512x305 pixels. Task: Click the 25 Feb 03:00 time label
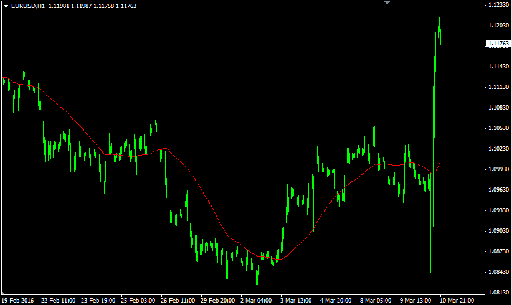pyautogui.click(x=138, y=300)
